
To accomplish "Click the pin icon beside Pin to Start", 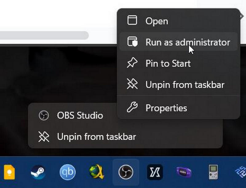I will [132, 63].
